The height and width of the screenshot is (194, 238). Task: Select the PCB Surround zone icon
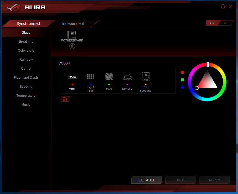pyautogui.click(x=146, y=77)
